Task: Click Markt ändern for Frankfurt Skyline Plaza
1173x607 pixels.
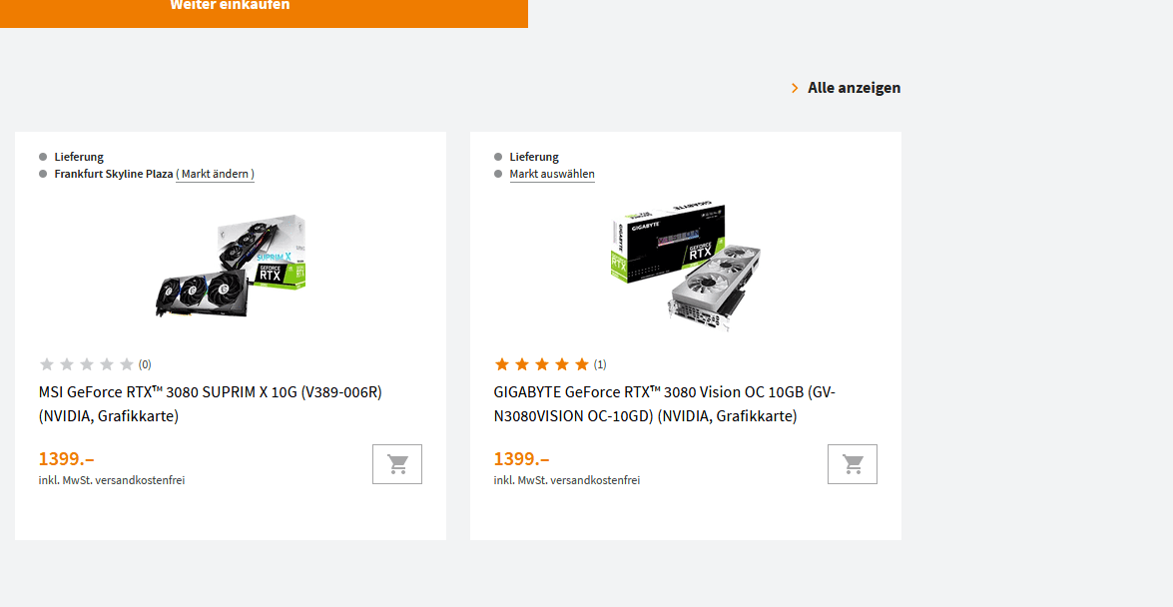Action: point(215,174)
